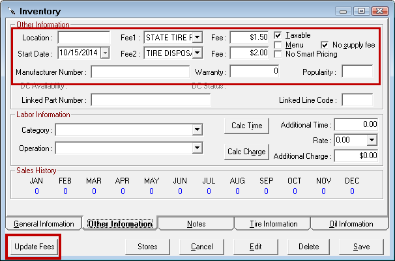Expand the Fee1 State Tire dropdown

[x=197, y=37]
